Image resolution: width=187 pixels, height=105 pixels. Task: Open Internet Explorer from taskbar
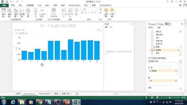(13, 102)
